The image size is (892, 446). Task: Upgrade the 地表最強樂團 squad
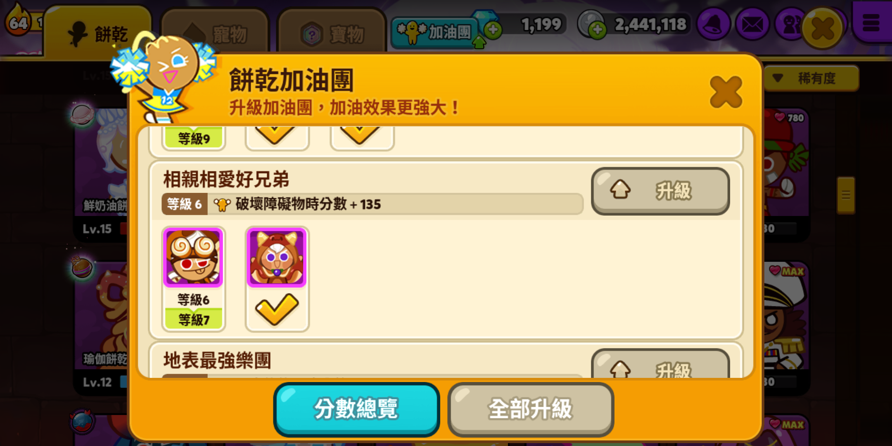[x=660, y=364]
